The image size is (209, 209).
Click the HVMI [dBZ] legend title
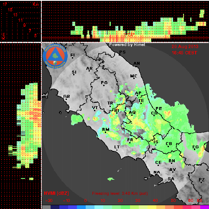click(56, 193)
